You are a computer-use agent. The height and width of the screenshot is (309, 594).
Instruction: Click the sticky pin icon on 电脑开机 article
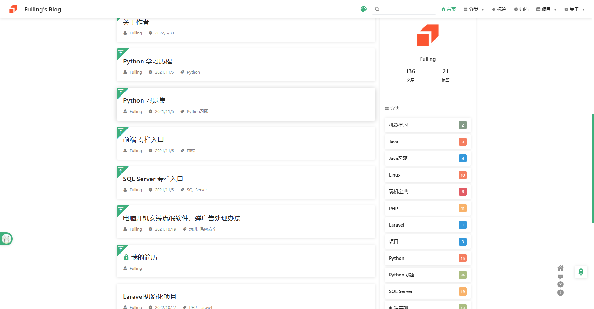coord(121,210)
